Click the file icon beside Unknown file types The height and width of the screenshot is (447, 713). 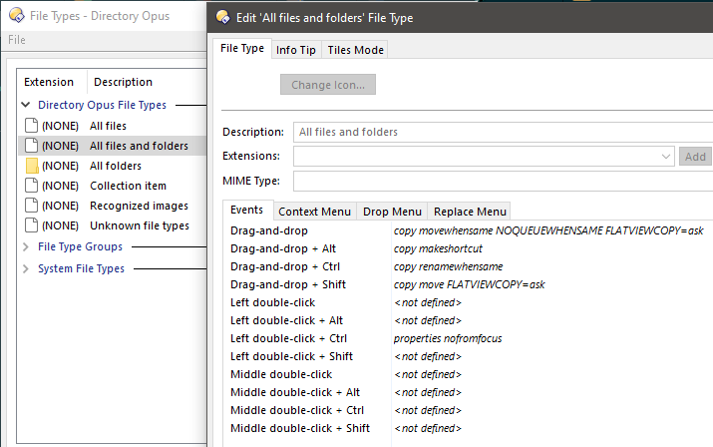coord(31,225)
